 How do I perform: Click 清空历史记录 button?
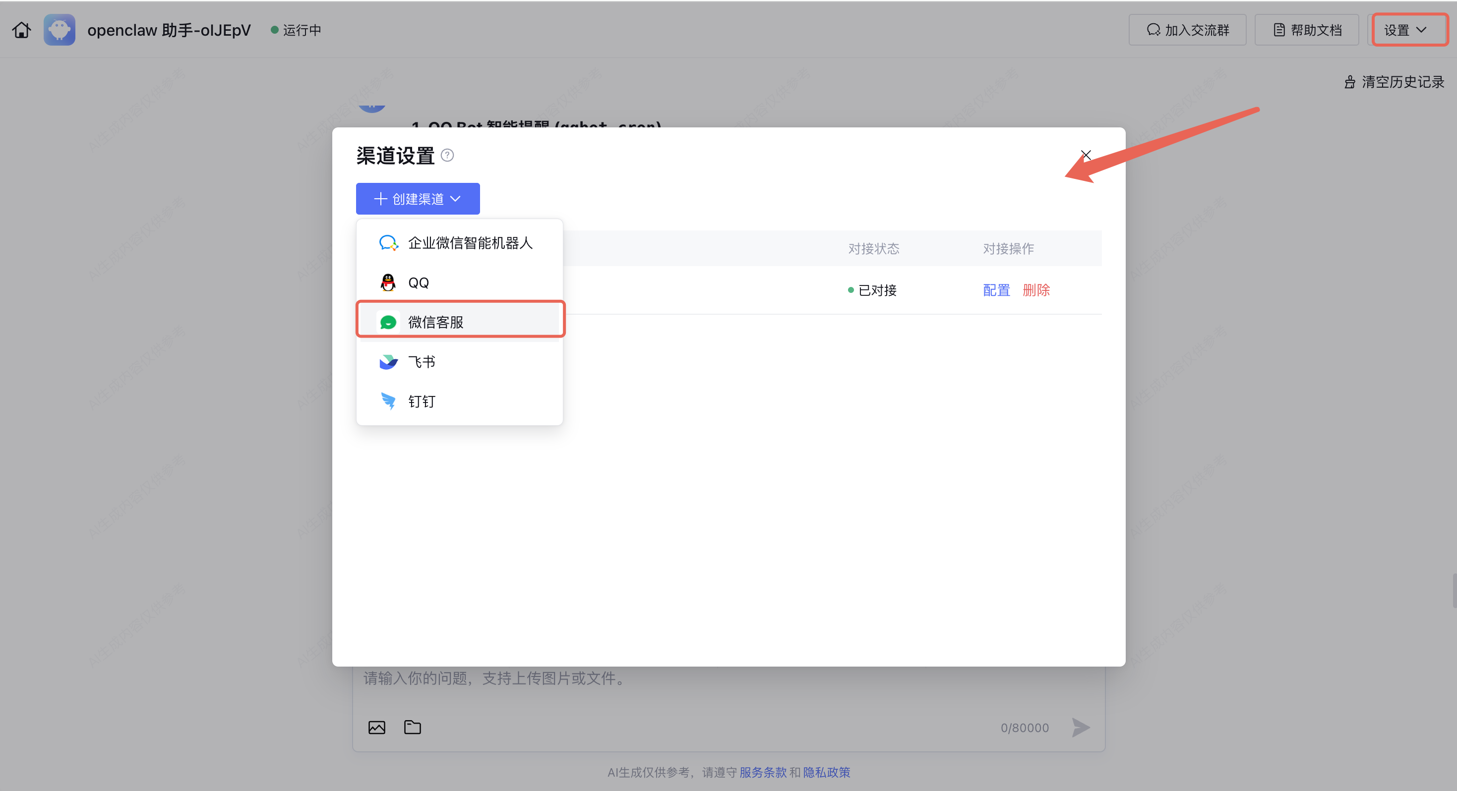point(1395,82)
